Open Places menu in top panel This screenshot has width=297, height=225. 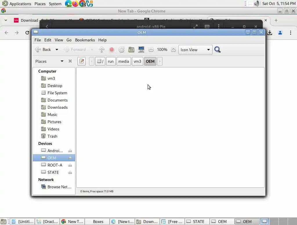pyautogui.click(x=40, y=3)
